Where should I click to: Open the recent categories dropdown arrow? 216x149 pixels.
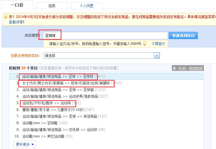pyautogui.click(x=157, y=56)
